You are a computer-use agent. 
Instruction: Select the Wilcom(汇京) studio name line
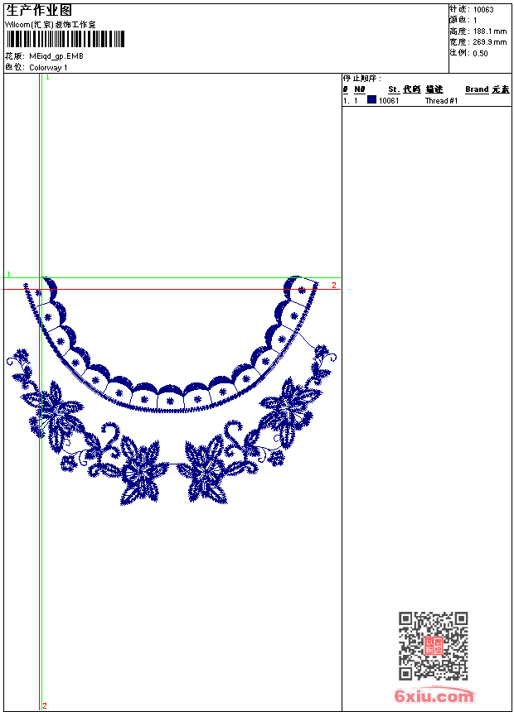tap(50, 25)
